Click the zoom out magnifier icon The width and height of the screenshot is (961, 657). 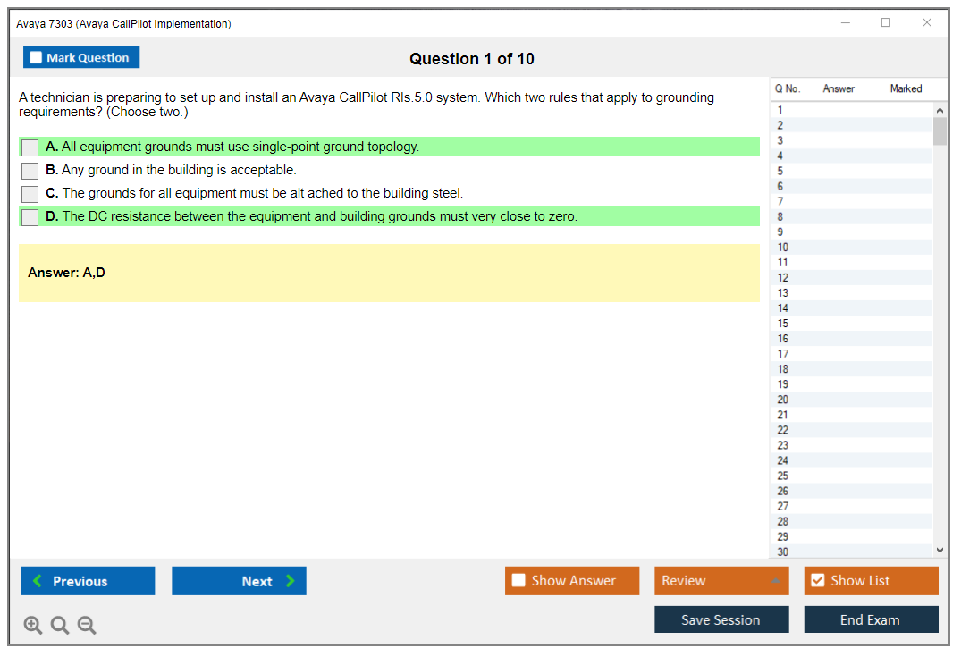click(x=87, y=626)
